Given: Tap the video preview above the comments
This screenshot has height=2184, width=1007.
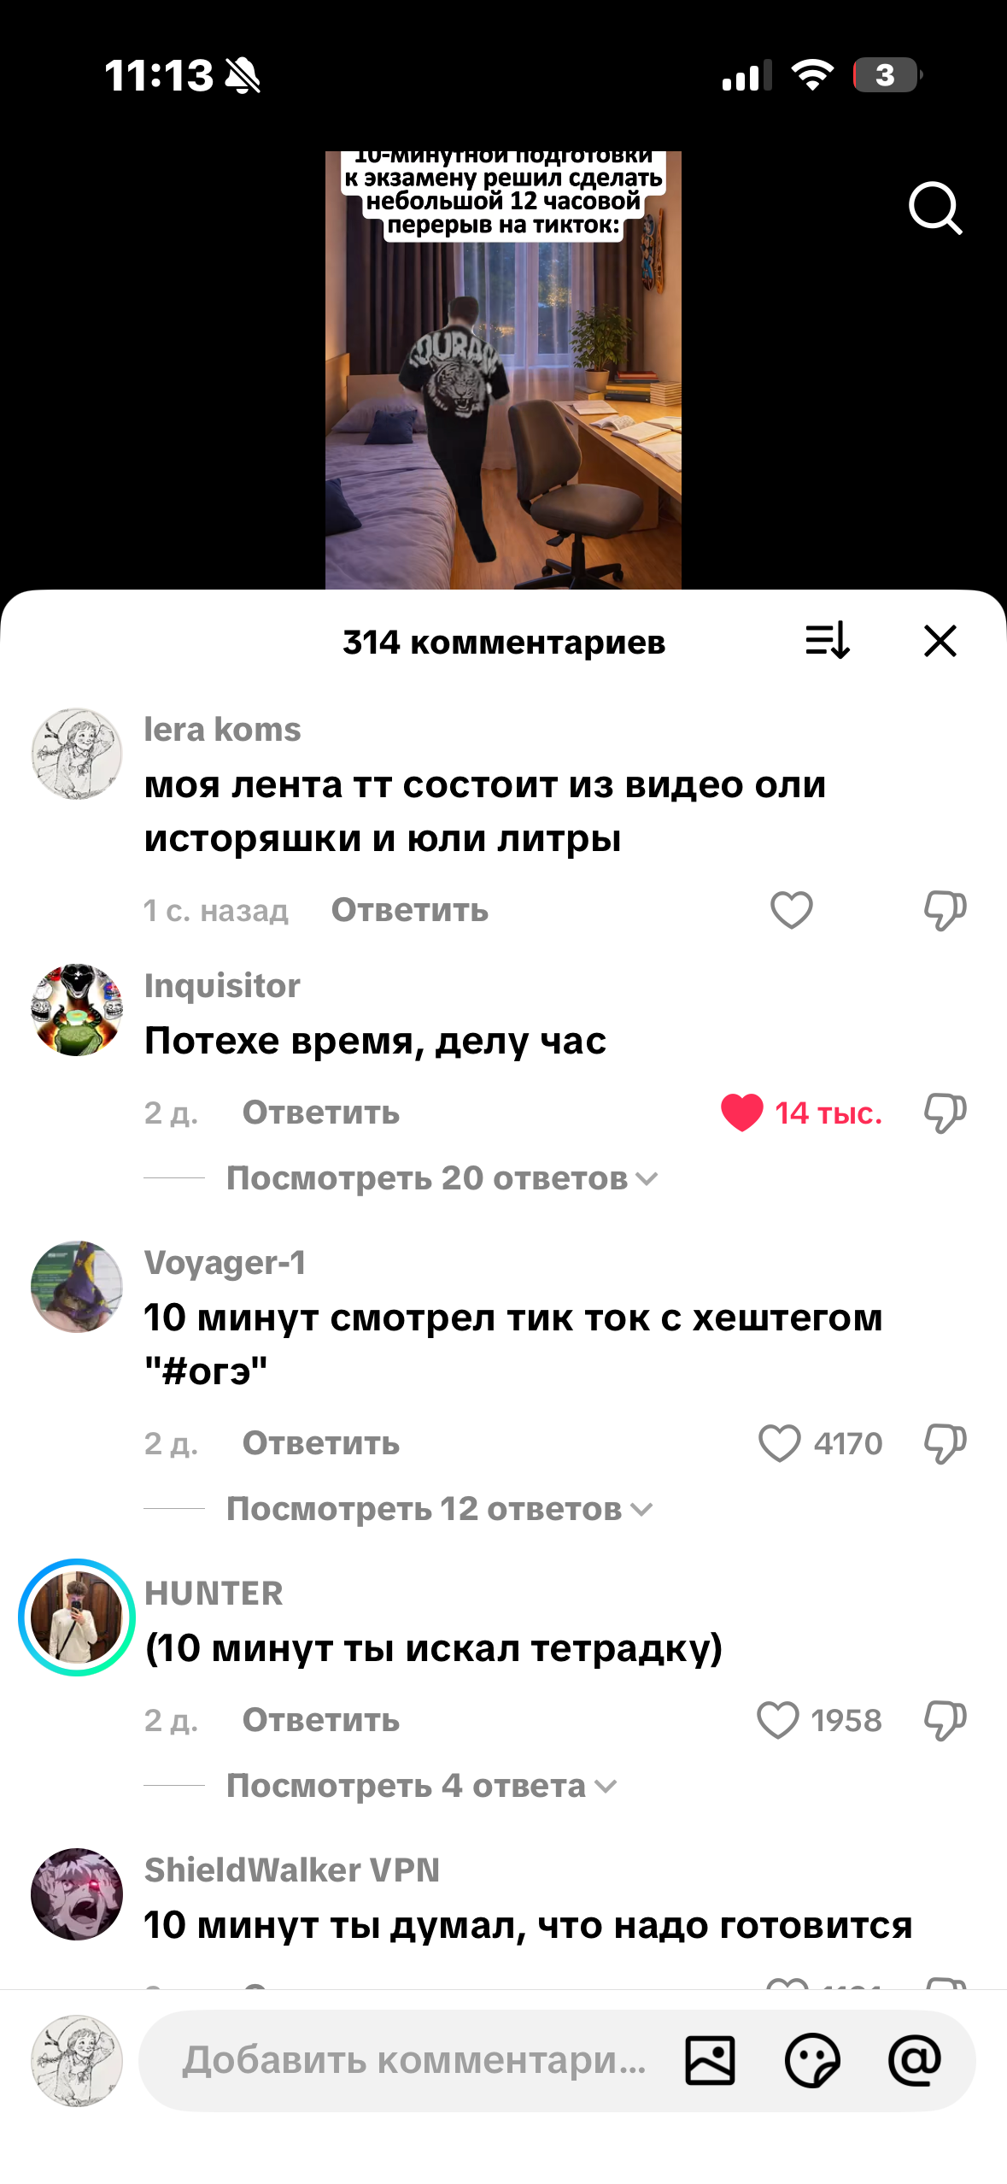Looking at the screenshot, I should pos(503,370).
